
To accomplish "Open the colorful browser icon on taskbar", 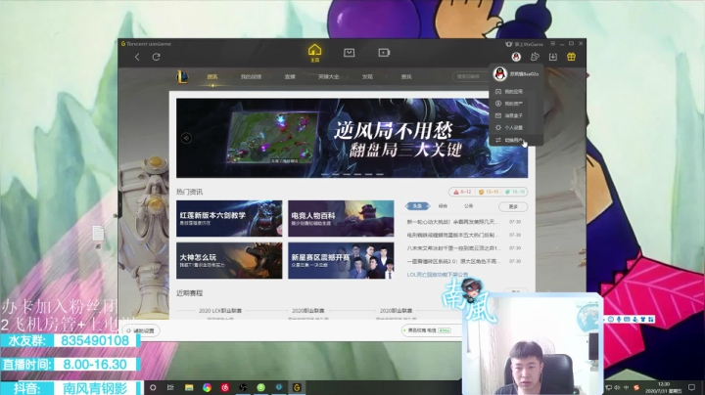I will tap(207, 387).
